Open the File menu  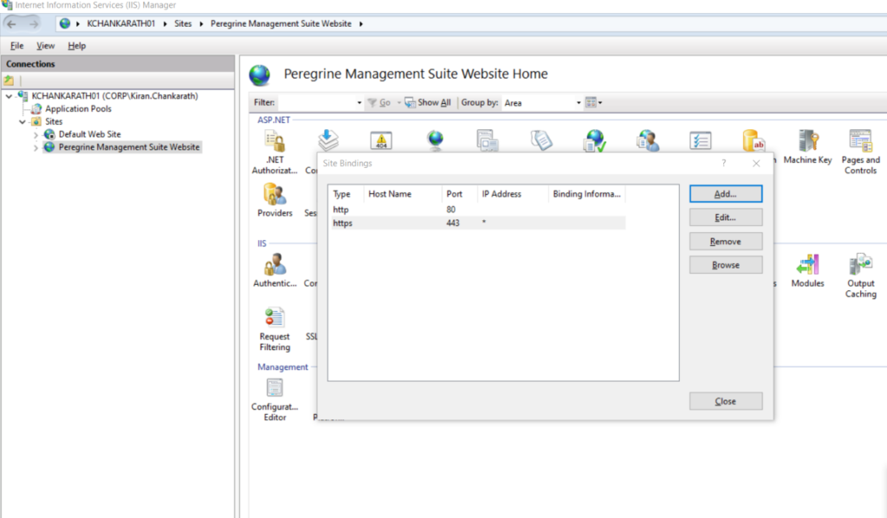click(x=15, y=45)
